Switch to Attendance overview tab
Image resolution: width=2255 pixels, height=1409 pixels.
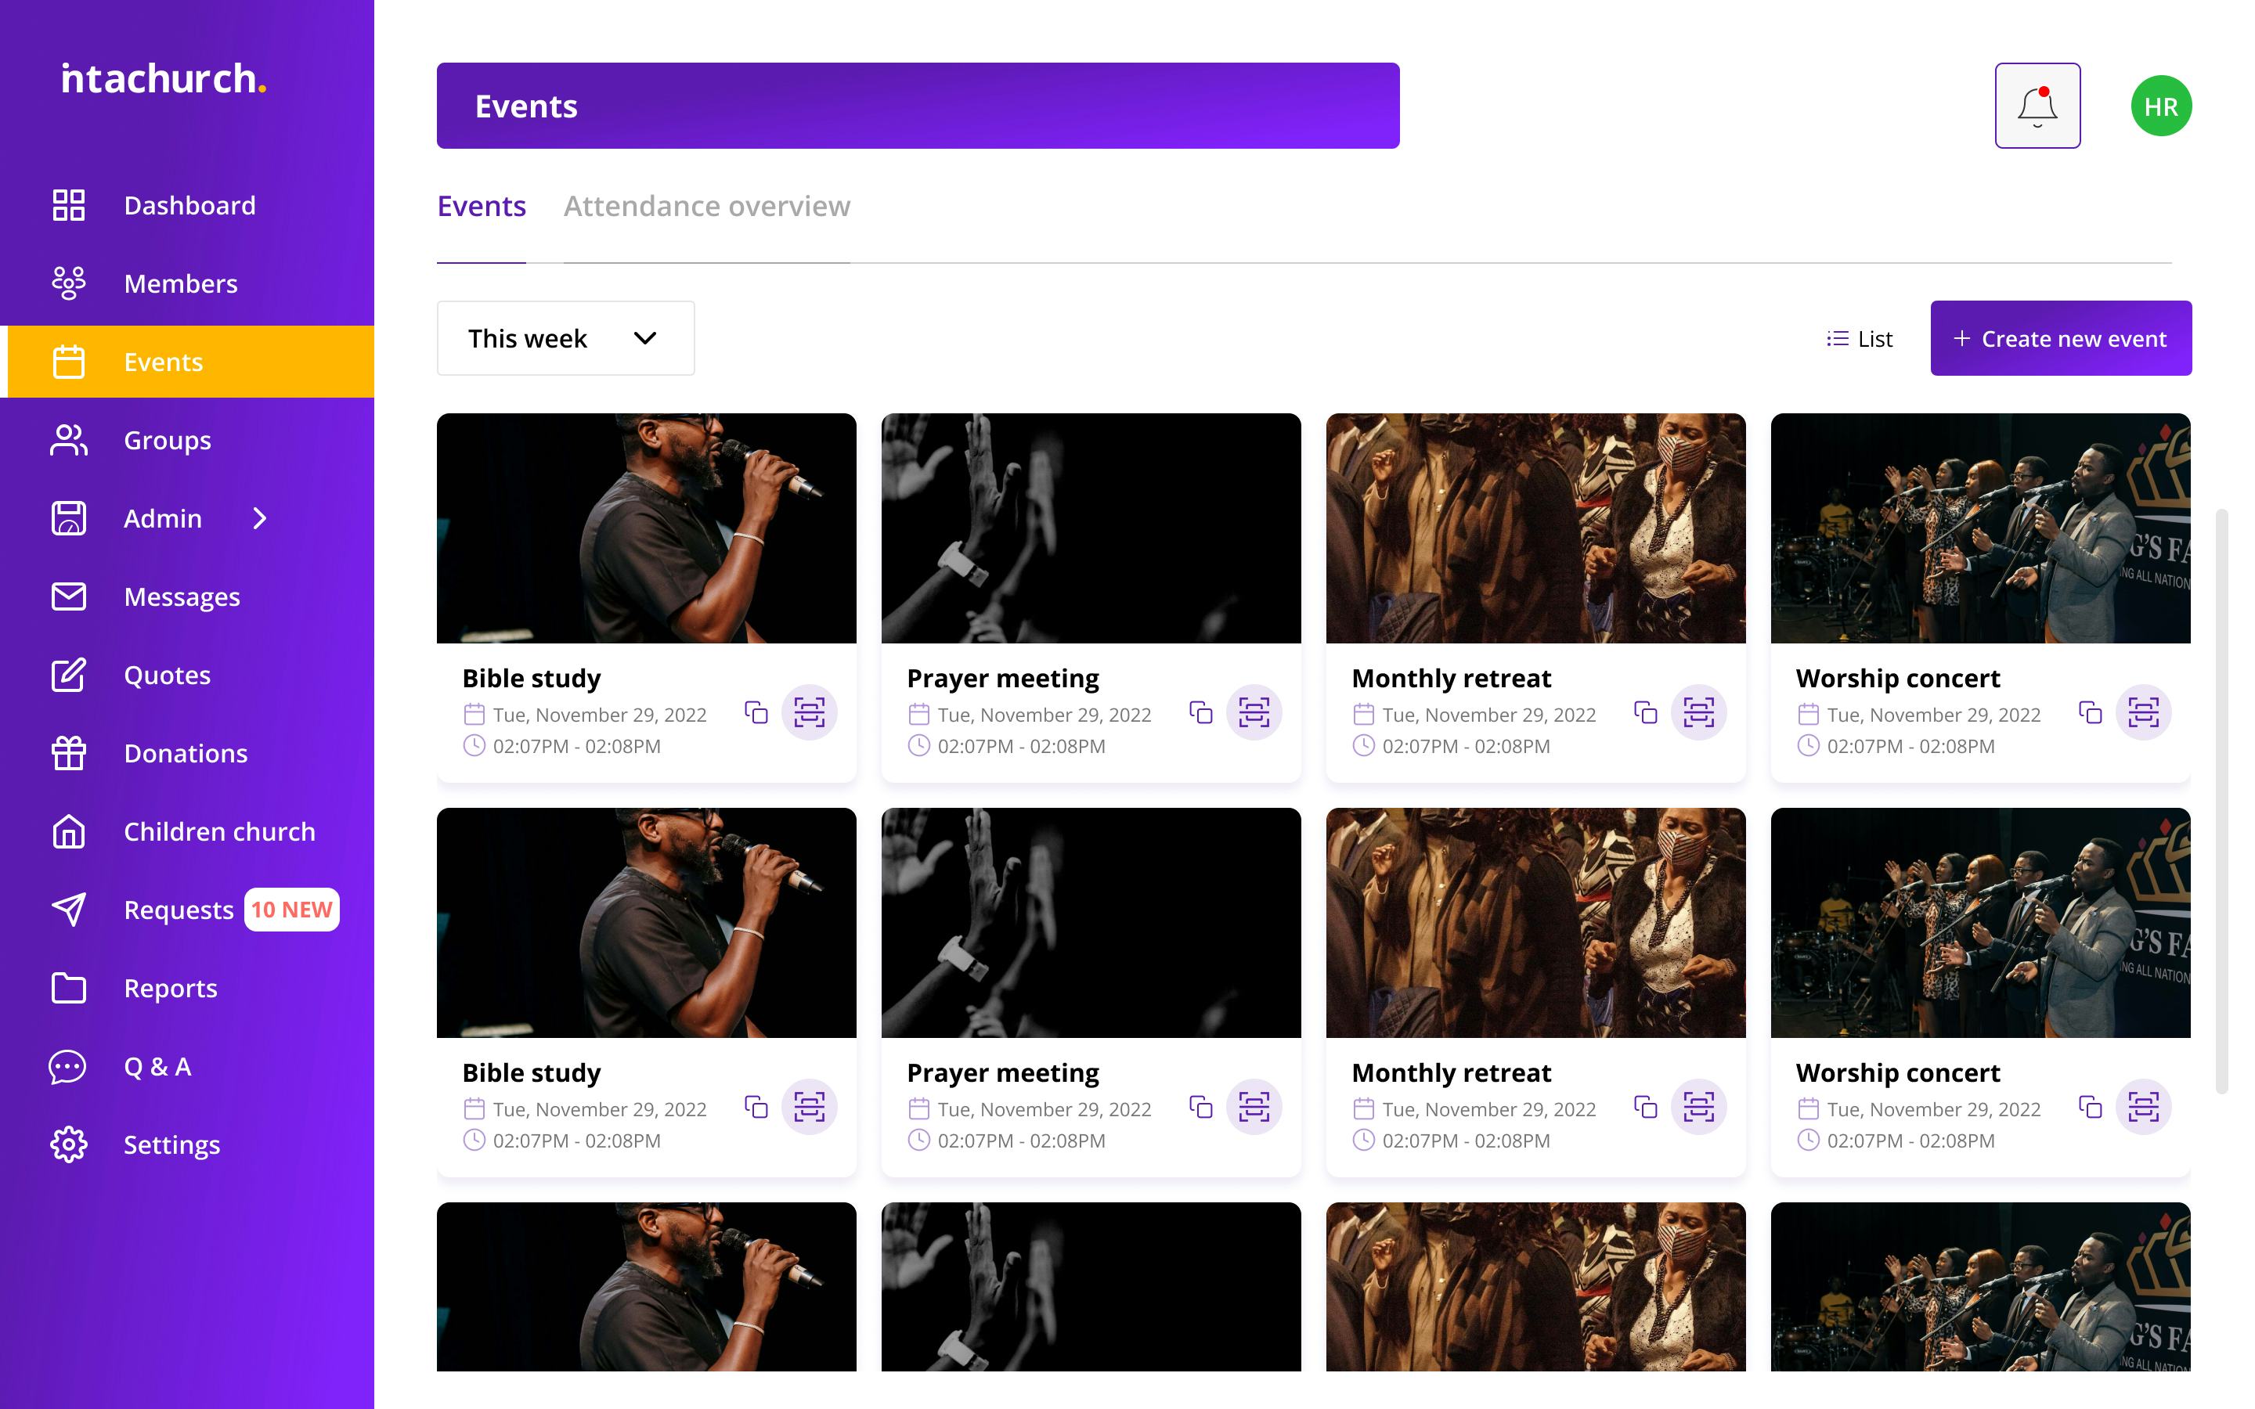(706, 206)
